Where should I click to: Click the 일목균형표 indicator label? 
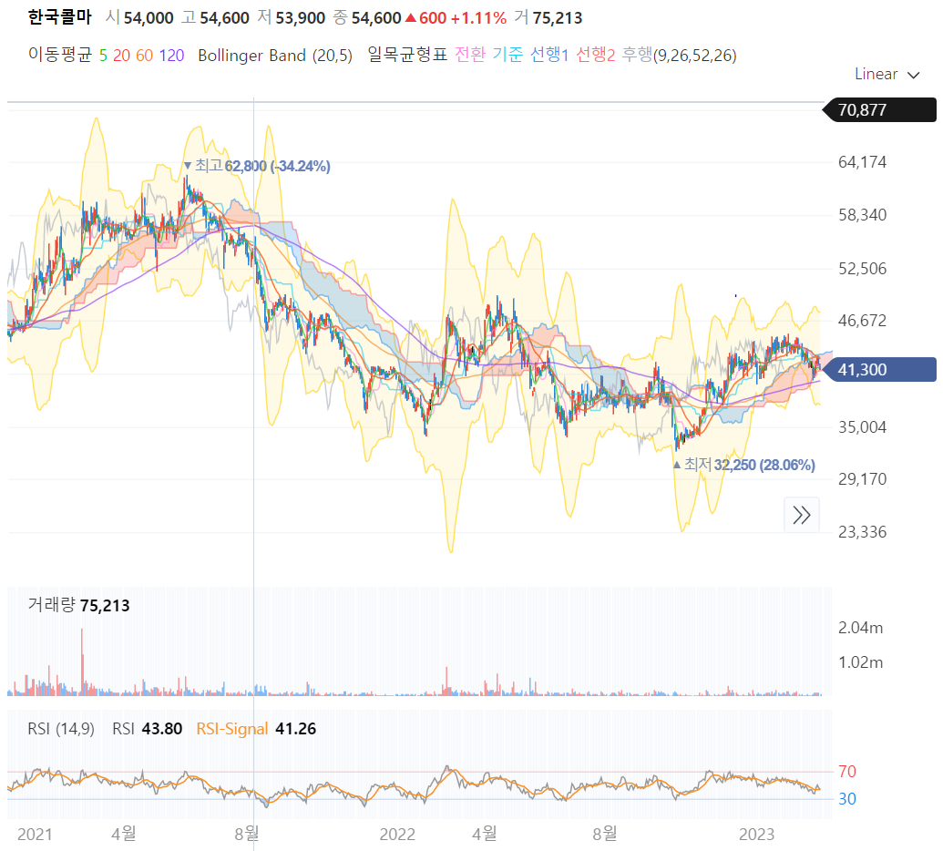tap(408, 55)
